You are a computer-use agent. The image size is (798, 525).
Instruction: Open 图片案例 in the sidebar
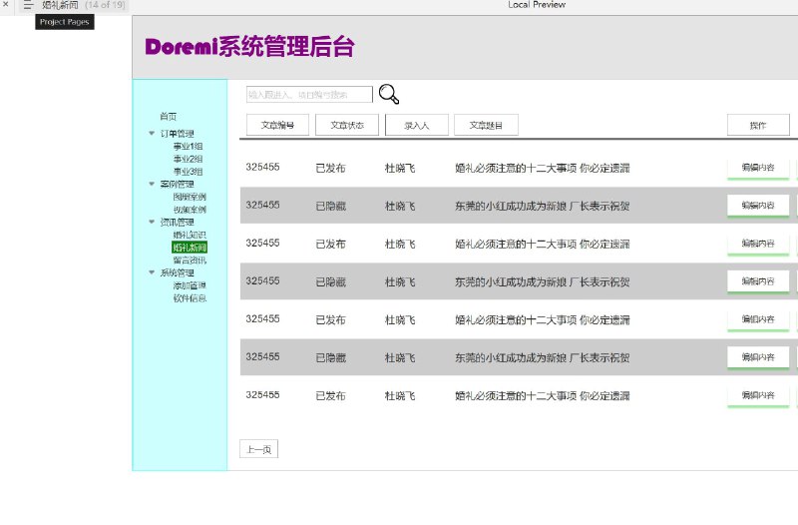(x=190, y=197)
